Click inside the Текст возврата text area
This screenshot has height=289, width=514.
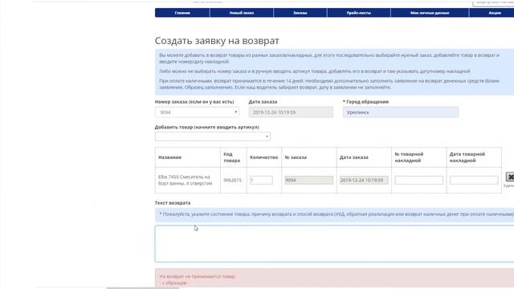tap(334, 243)
